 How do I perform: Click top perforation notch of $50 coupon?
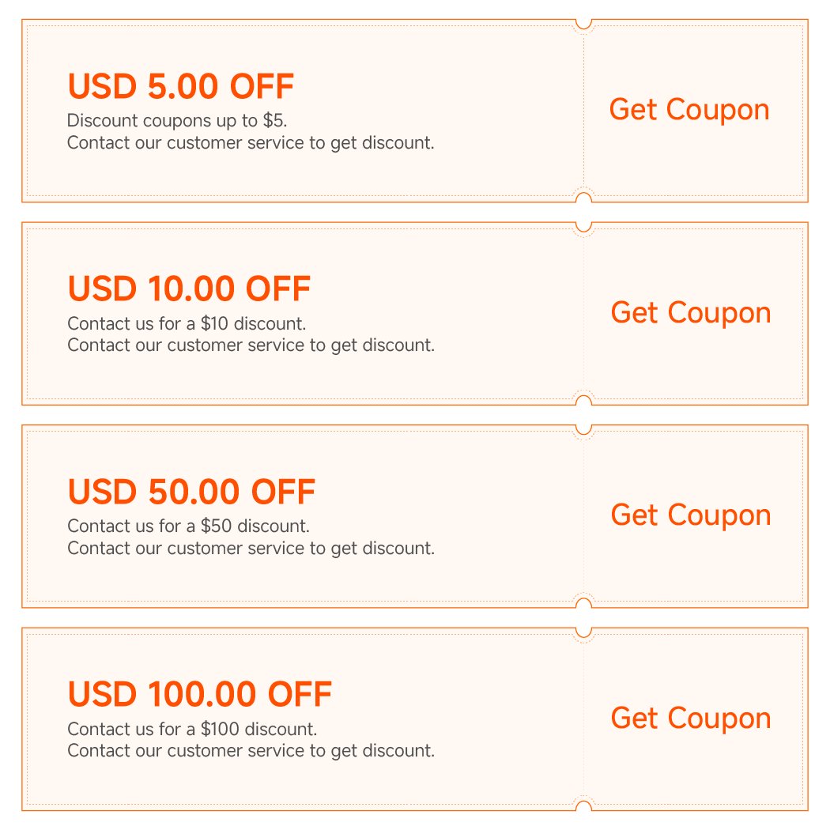pyautogui.click(x=583, y=429)
